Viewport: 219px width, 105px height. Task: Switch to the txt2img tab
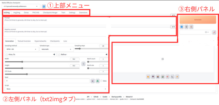point(7,13)
